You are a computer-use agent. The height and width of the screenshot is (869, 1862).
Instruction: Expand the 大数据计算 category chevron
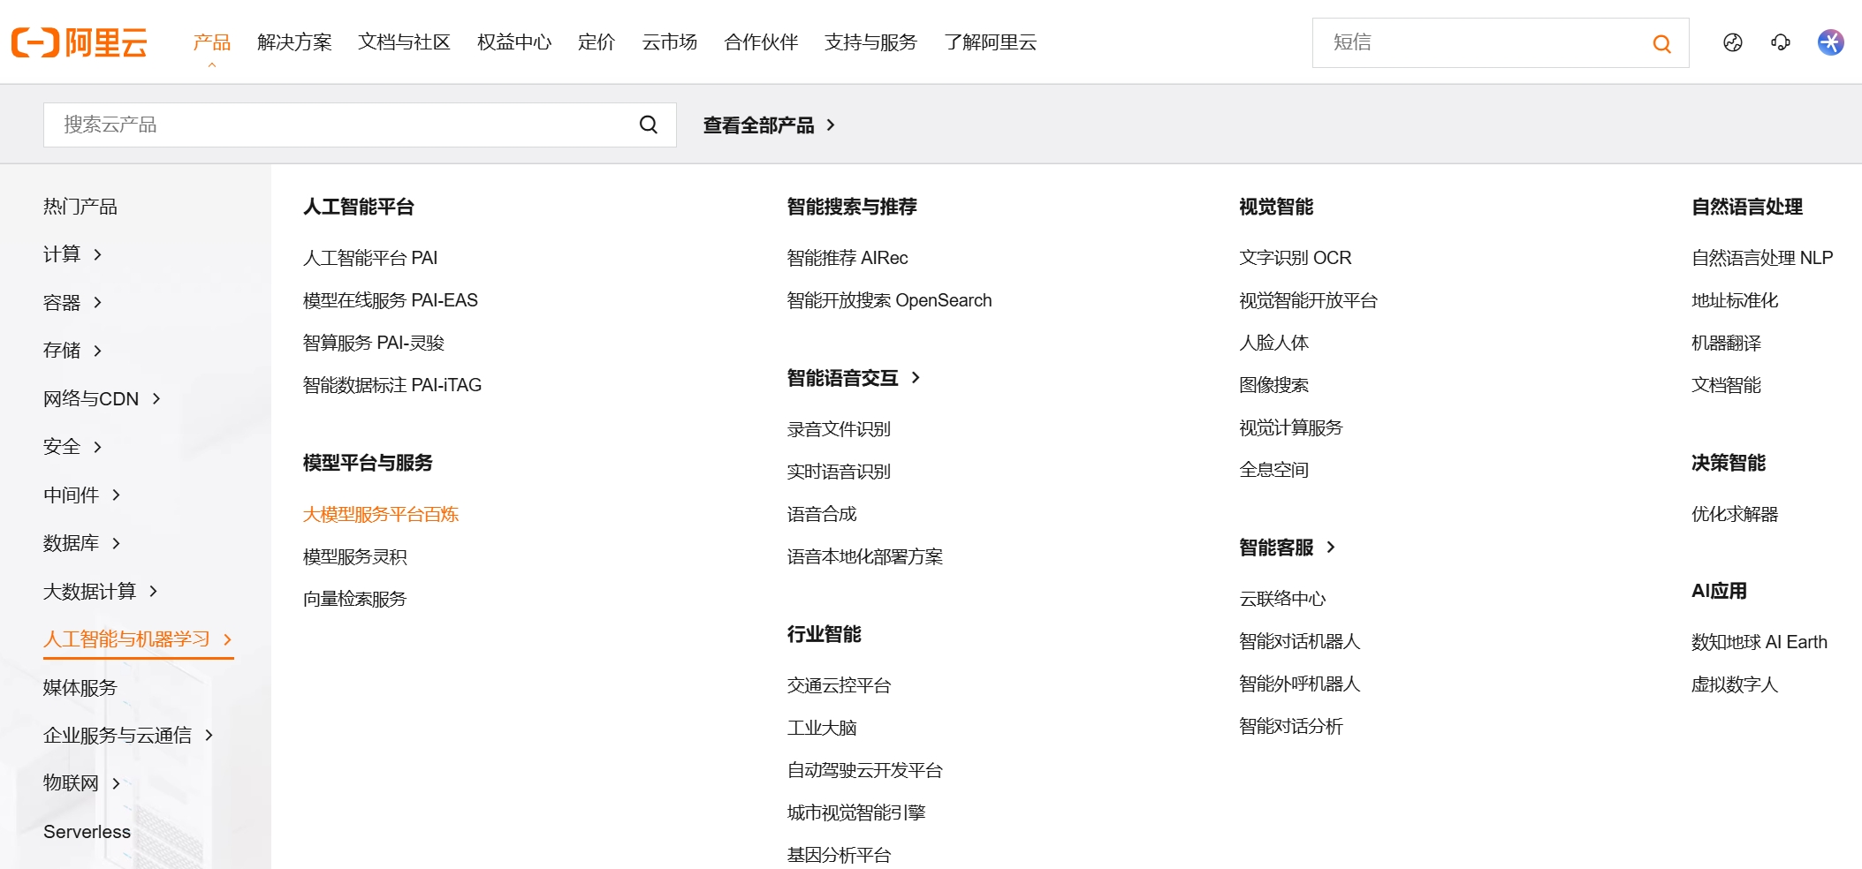pyautogui.click(x=153, y=591)
